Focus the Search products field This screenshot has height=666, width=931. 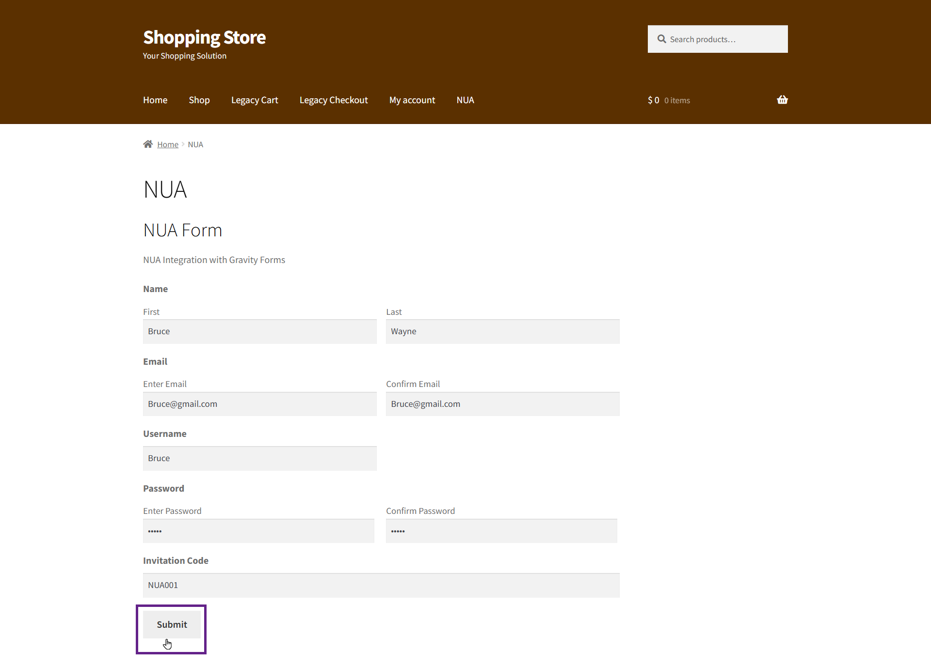click(725, 39)
